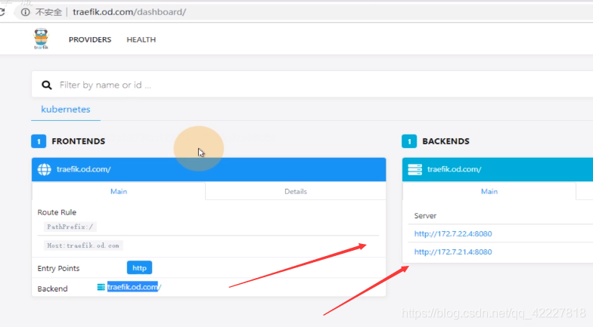Click the backend header traefik.od.com/ title
Screen dimensions: 593x327
tap(454, 169)
